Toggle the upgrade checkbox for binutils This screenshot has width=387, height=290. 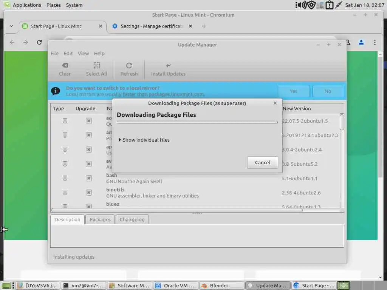[x=89, y=193]
